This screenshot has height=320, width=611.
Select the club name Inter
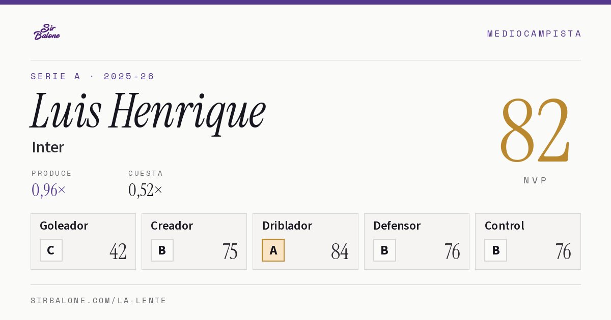coord(48,147)
